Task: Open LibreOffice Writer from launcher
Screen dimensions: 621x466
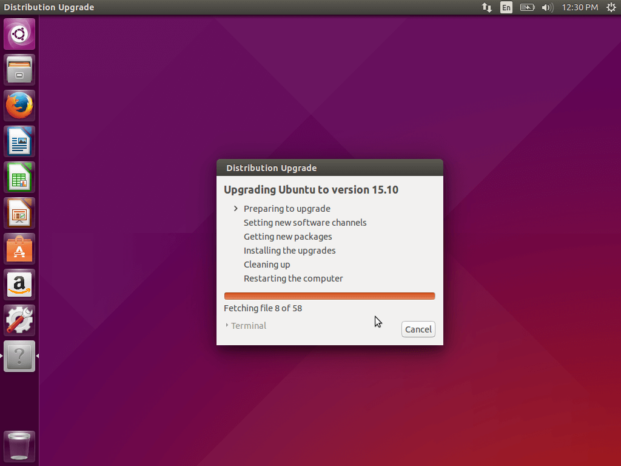Action: point(19,141)
